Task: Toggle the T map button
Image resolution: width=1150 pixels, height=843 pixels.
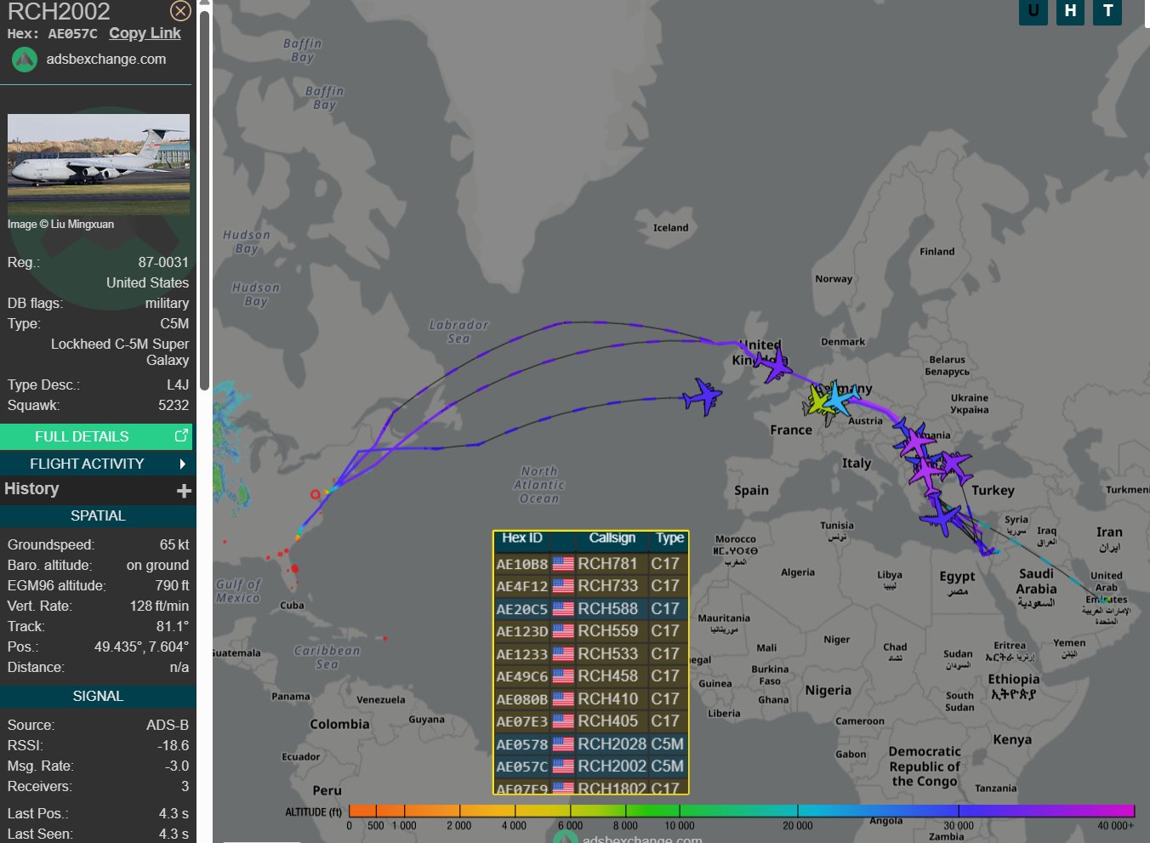Action: 1107,11
